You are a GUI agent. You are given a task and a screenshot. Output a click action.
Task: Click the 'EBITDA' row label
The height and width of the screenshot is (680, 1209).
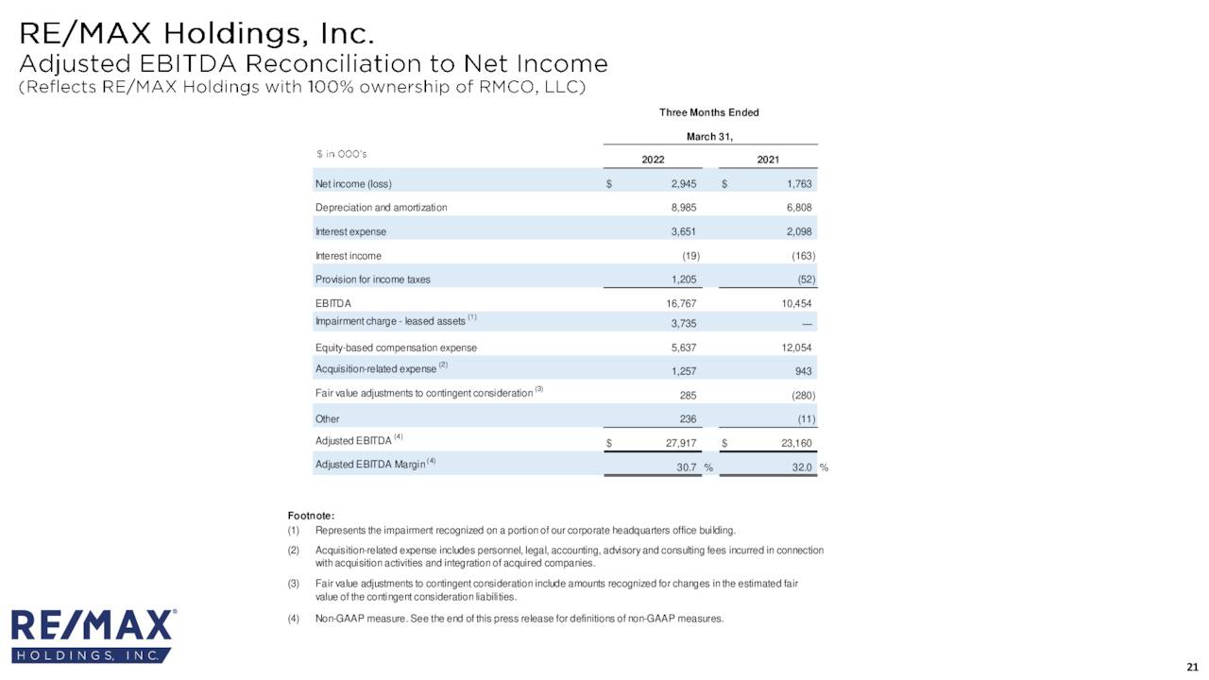(333, 303)
